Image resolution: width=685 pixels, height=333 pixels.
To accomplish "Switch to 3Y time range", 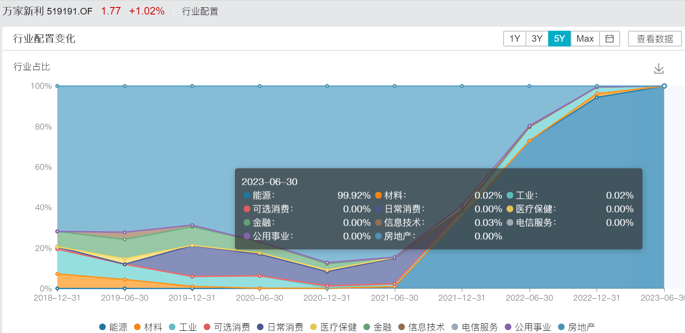I will coord(537,39).
